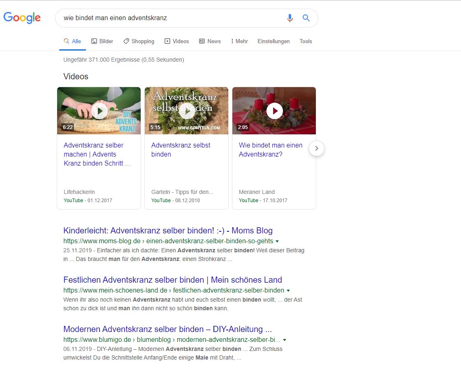Expand the Mehr menu
Viewport: 461px width, 369px height.
pos(239,41)
